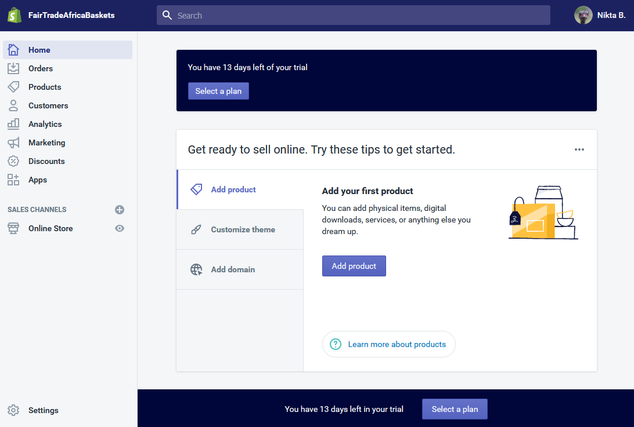
Task: Switch to the Customize theme tip tab
Action: (240, 229)
